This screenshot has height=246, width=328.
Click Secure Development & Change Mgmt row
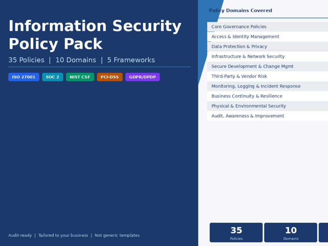(268, 66)
